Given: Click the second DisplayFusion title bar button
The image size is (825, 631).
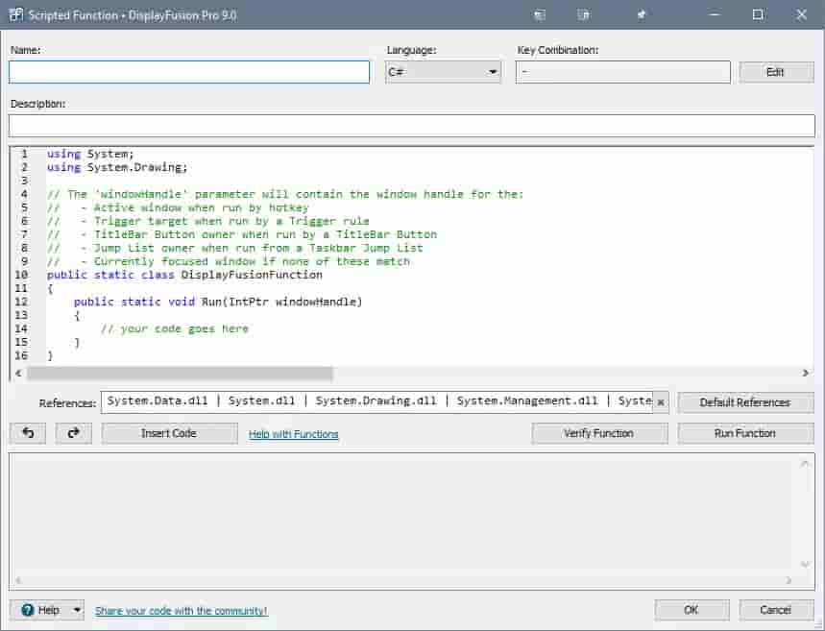Looking at the screenshot, I should tap(583, 15).
